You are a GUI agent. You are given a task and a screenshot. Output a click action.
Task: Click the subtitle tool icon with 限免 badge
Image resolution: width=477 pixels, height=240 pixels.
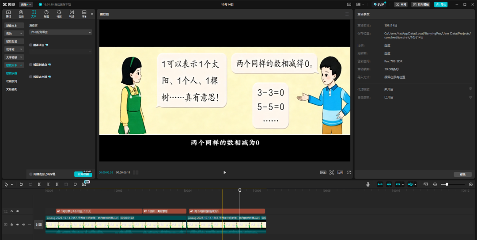pos(84,184)
